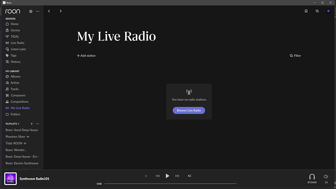Expand the Playlists section header
Image resolution: width=336 pixels, height=189 pixels.
point(12,124)
